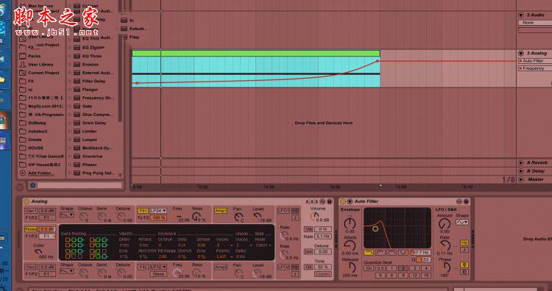Select the Looper device icon
Image resolution: width=552 pixels, height=291 pixels.
coord(77,140)
